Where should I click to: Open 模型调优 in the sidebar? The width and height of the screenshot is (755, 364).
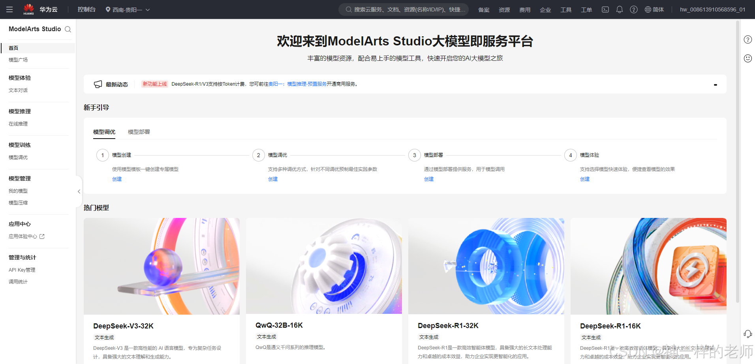[18, 158]
